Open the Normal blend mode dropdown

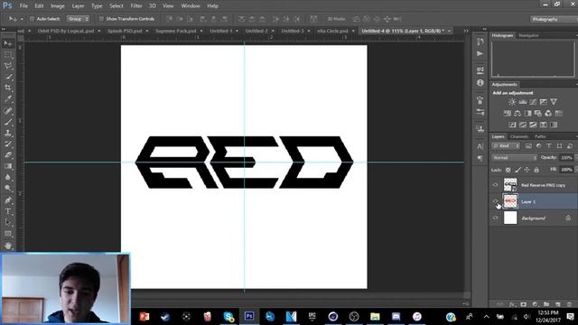point(514,158)
